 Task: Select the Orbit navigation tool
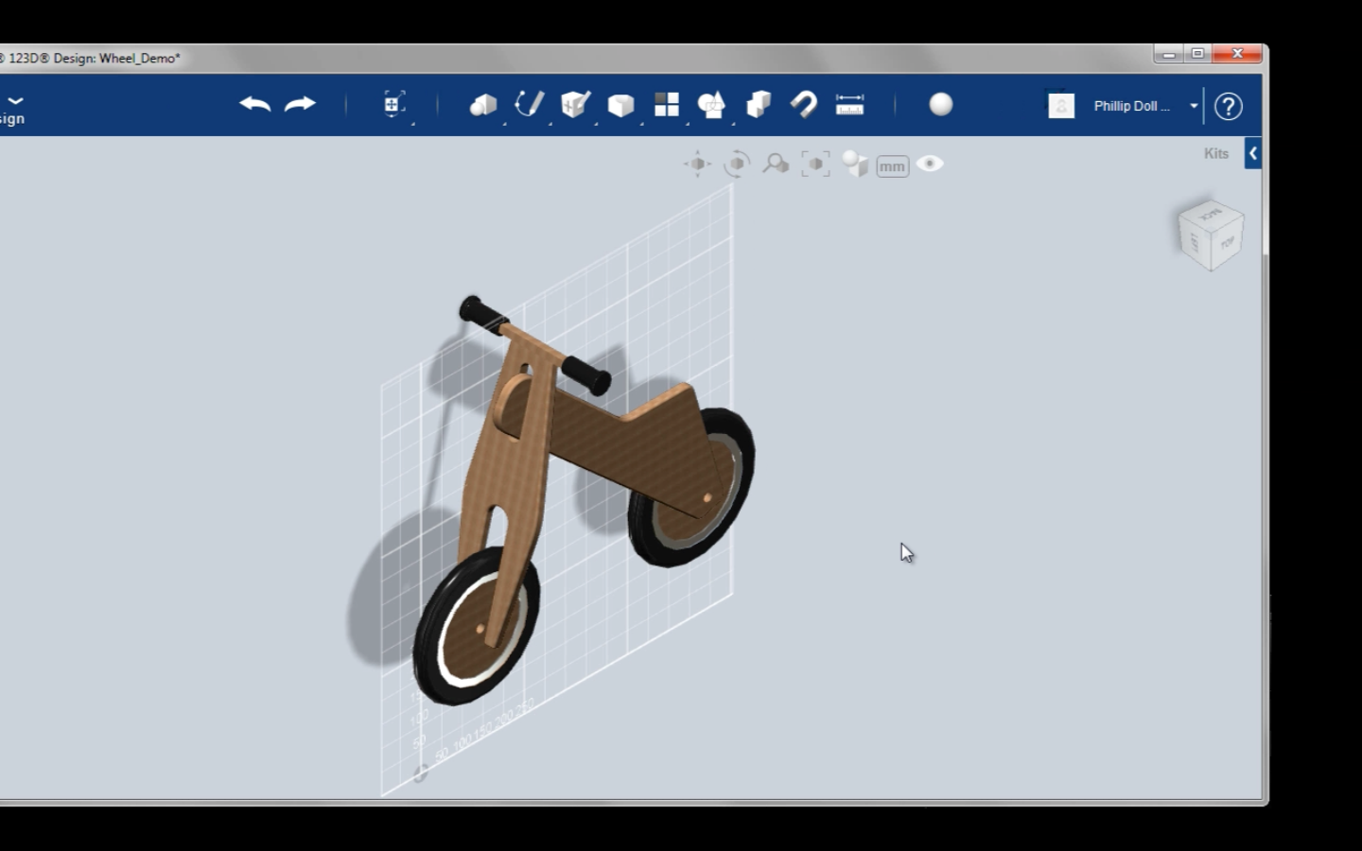click(x=737, y=164)
